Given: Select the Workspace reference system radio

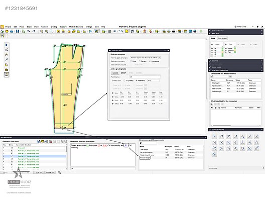Looking at the screenshot, I should [x=150, y=61].
